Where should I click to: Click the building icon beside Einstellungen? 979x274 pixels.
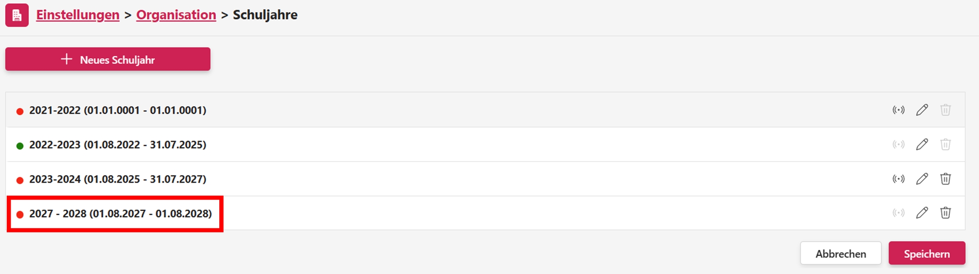coord(17,15)
